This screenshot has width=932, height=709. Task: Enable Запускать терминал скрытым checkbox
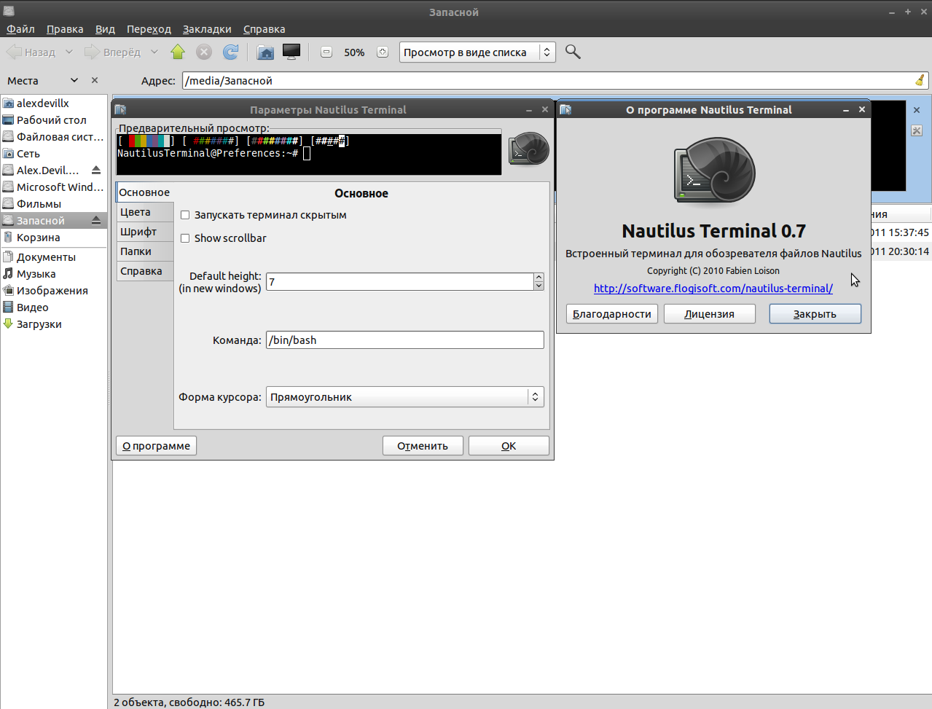click(185, 215)
